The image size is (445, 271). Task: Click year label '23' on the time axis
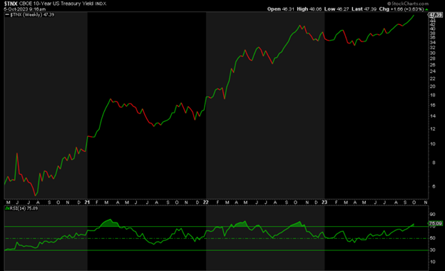[x=324, y=203]
